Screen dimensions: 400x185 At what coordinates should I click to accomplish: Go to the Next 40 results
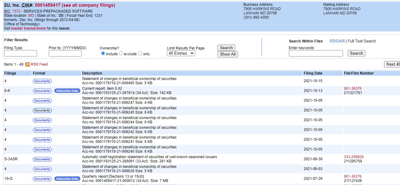click(392, 64)
